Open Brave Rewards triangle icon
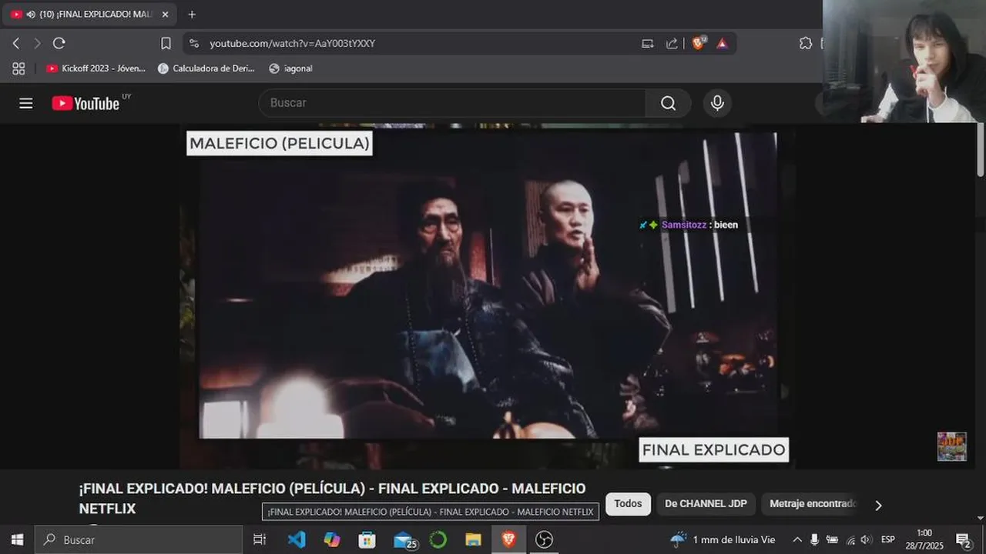 tap(722, 43)
